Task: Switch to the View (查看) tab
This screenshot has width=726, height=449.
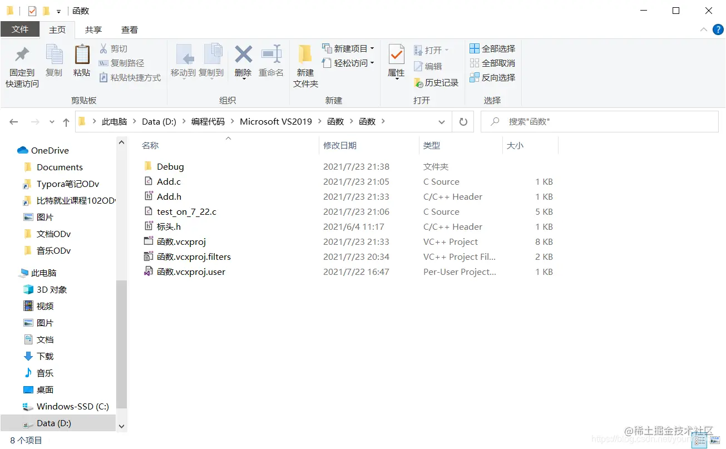Action: pyautogui.click(x=130, y=30)
